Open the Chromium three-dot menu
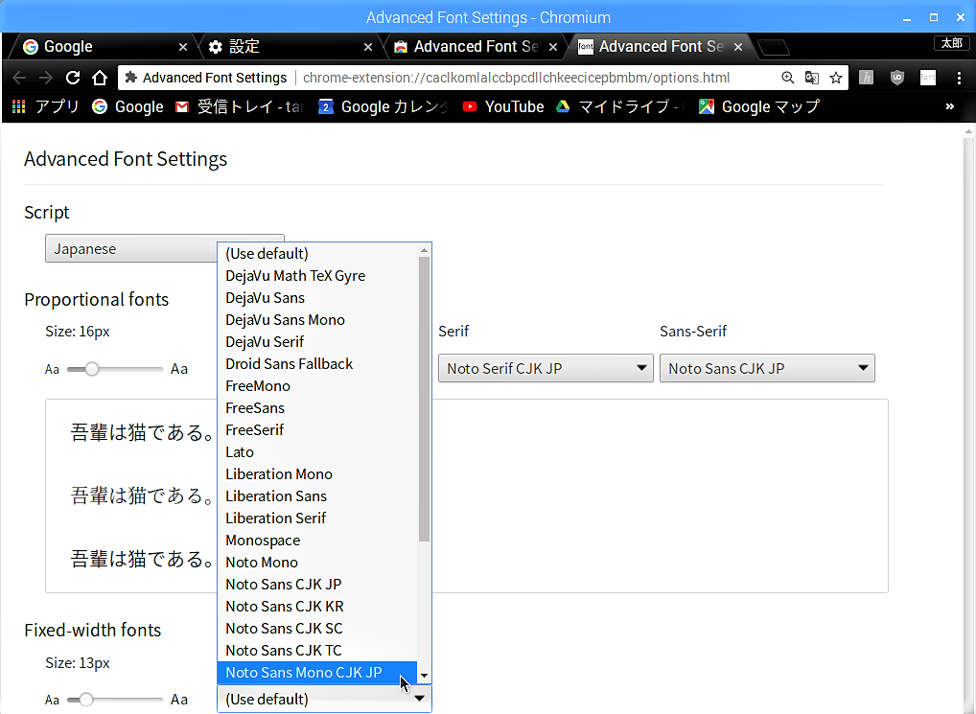Screen dimensions: 976x714 pyautogui.click(x=959, y=78)
